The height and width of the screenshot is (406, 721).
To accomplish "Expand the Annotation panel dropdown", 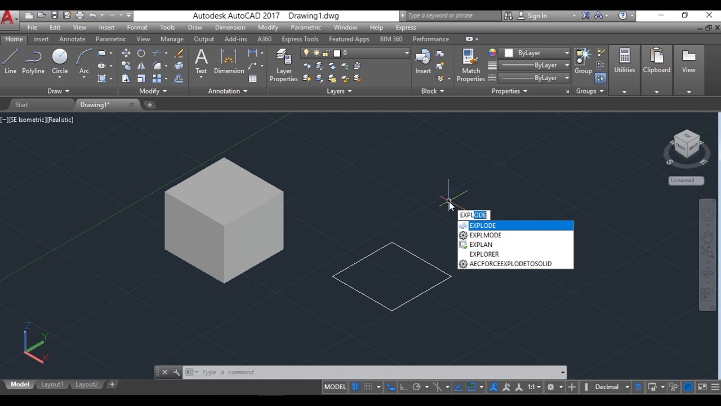I will (229, 91).
